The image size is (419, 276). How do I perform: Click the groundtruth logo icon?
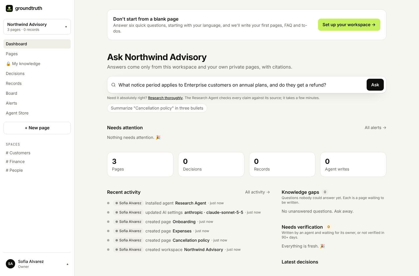click(x=9, y=8)
